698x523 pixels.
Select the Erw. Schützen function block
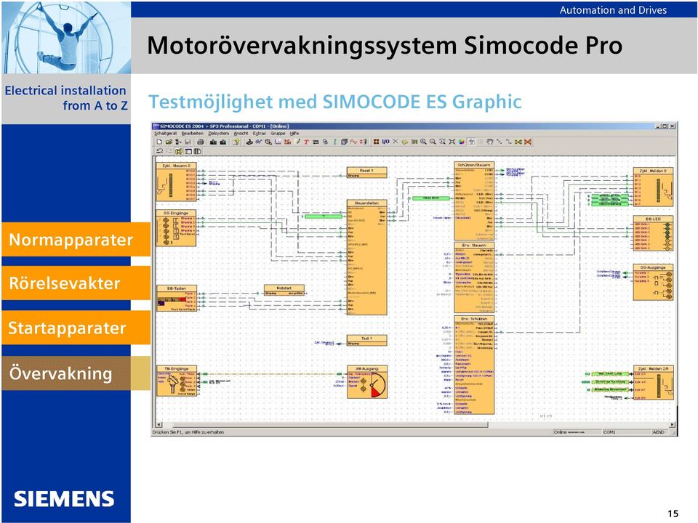474,365
